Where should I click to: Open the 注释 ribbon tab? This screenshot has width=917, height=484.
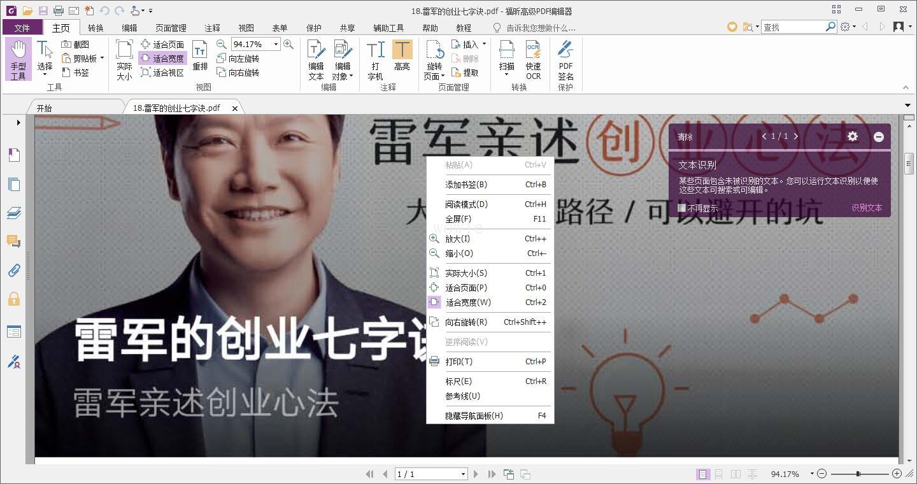point(212,27)
